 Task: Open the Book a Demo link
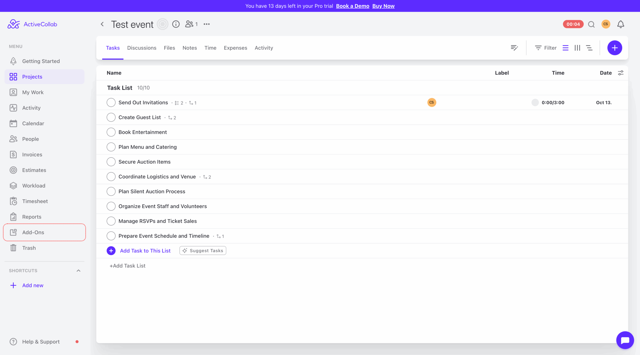352,6
